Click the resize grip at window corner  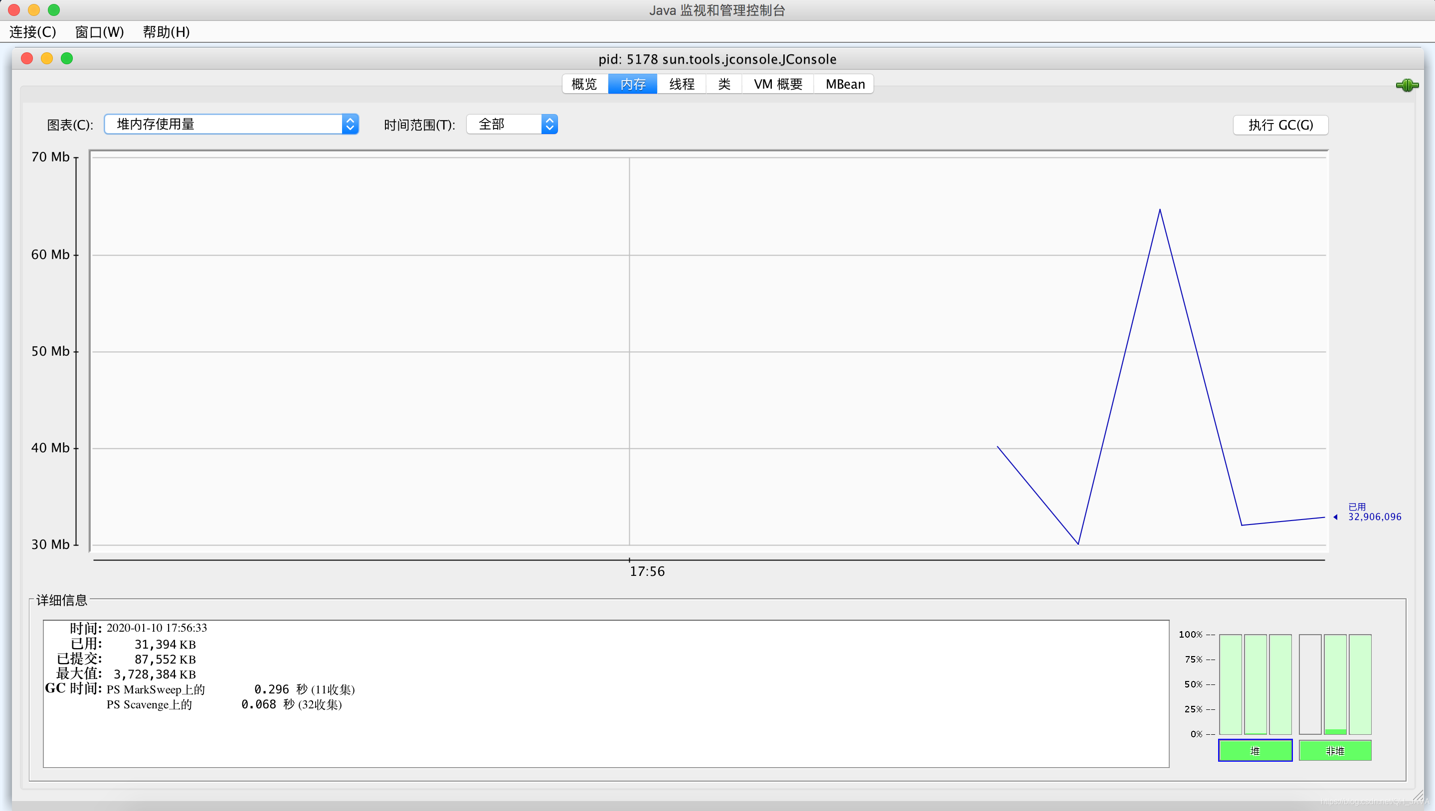pyautogui.click(x=1419, y=796)
